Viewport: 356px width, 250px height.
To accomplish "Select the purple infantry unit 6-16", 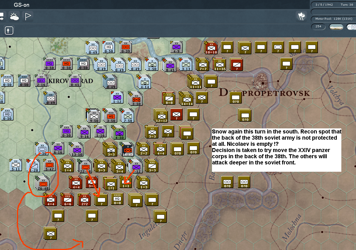I will (x=58, y=148).
